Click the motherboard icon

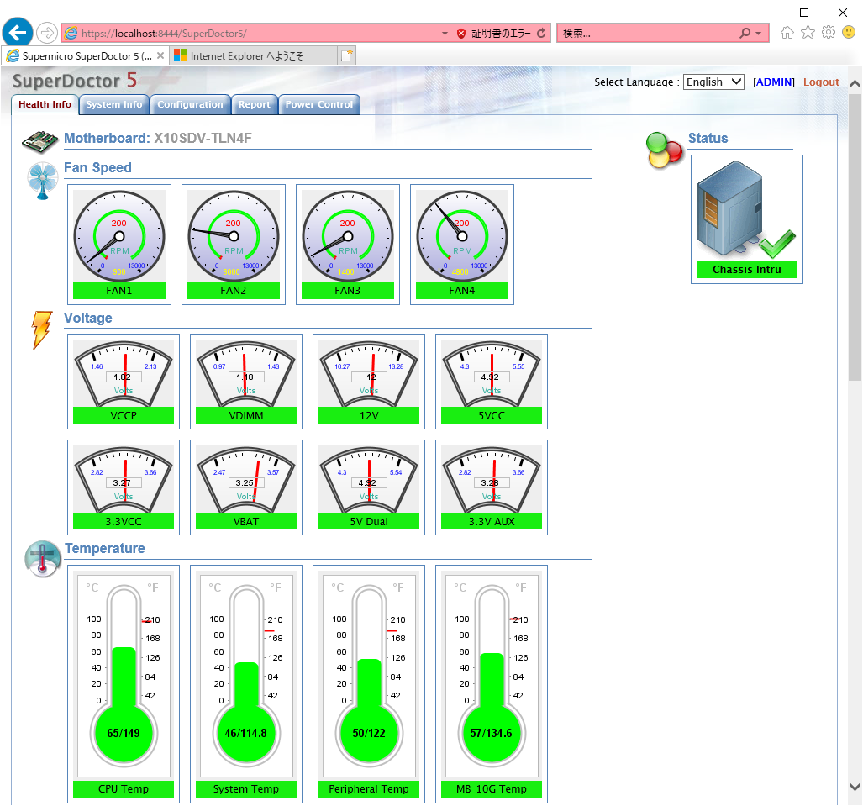(39, 141)
